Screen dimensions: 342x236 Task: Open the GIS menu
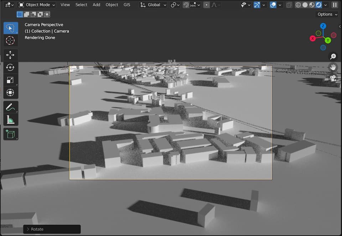(x=127, y=5)
